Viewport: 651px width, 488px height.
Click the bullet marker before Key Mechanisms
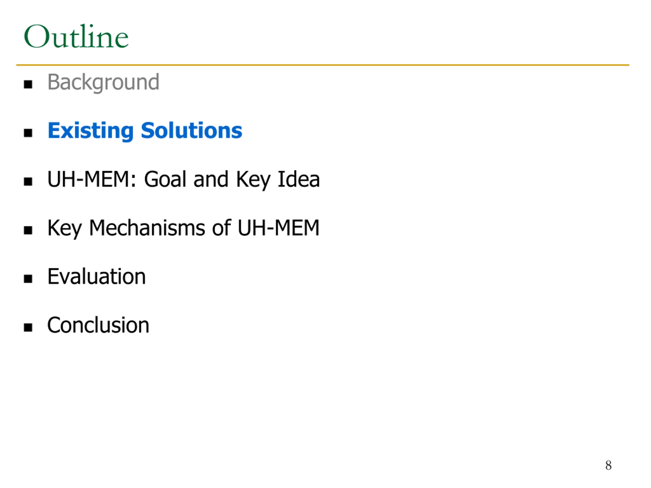click(28, 230)
